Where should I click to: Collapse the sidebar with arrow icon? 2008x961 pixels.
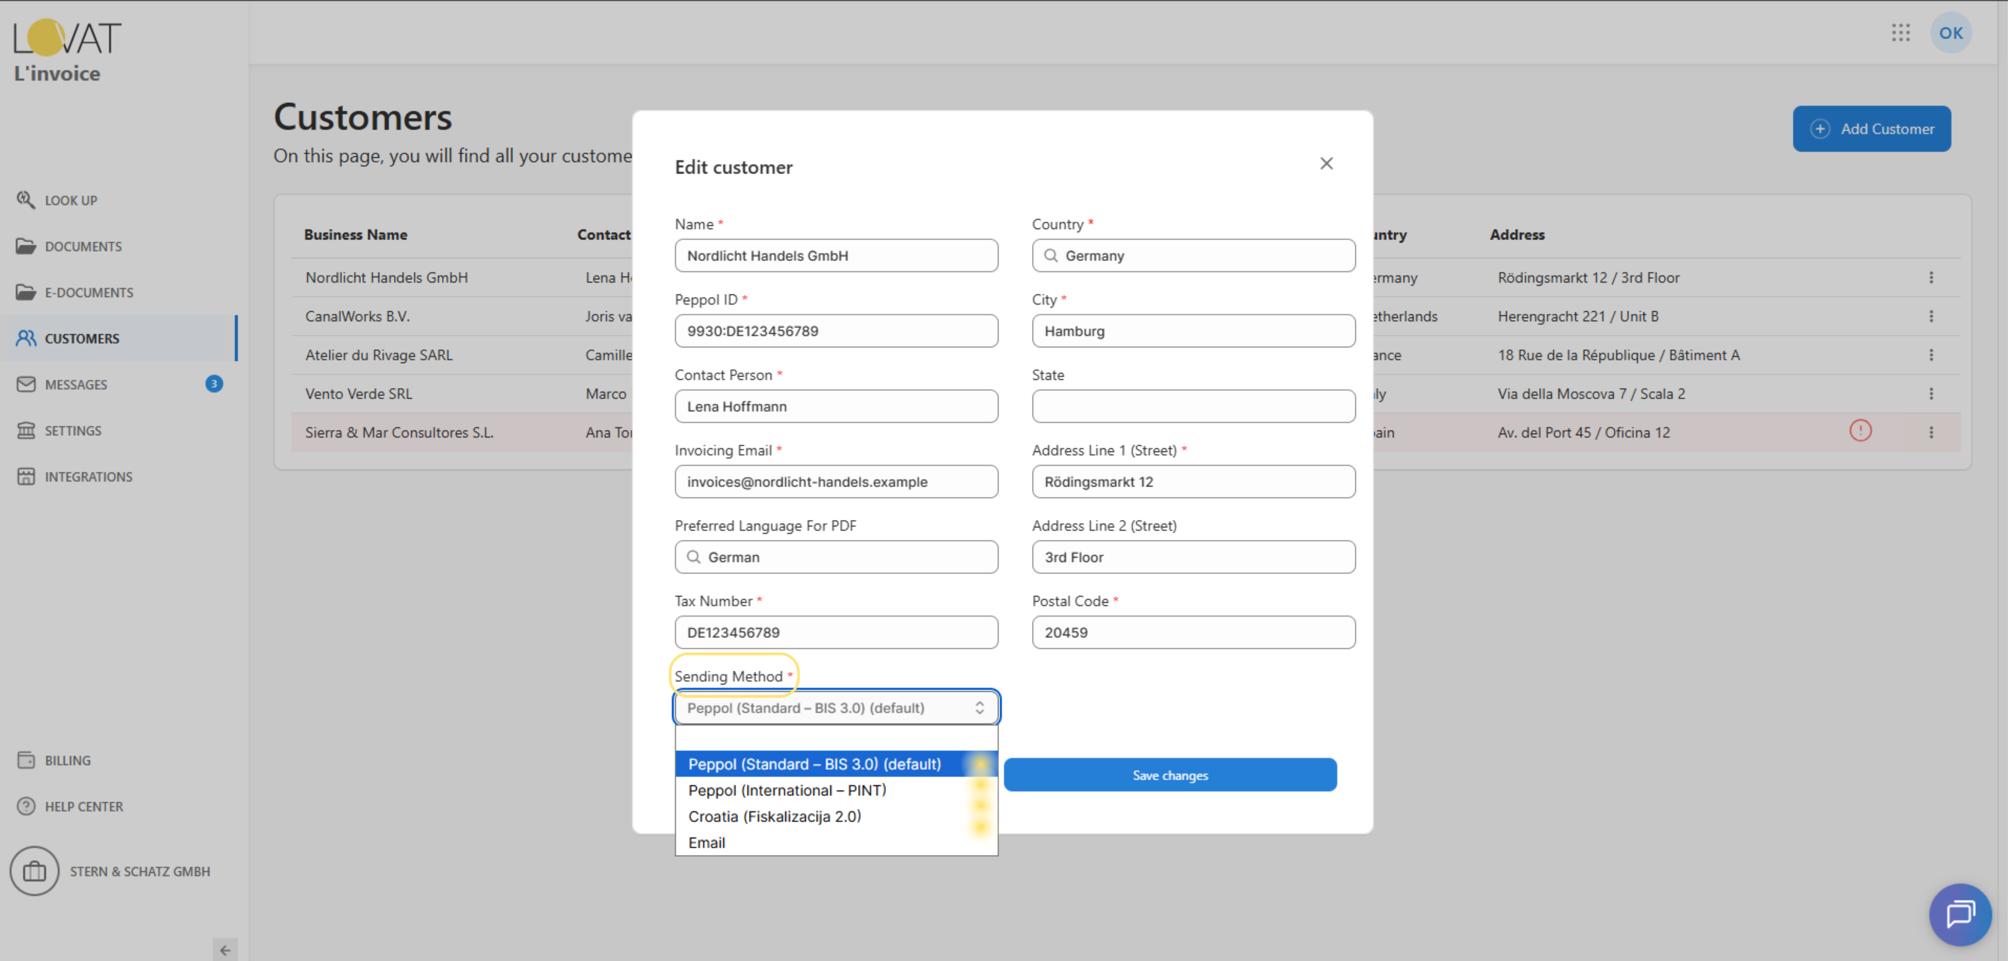coord(225,949)
